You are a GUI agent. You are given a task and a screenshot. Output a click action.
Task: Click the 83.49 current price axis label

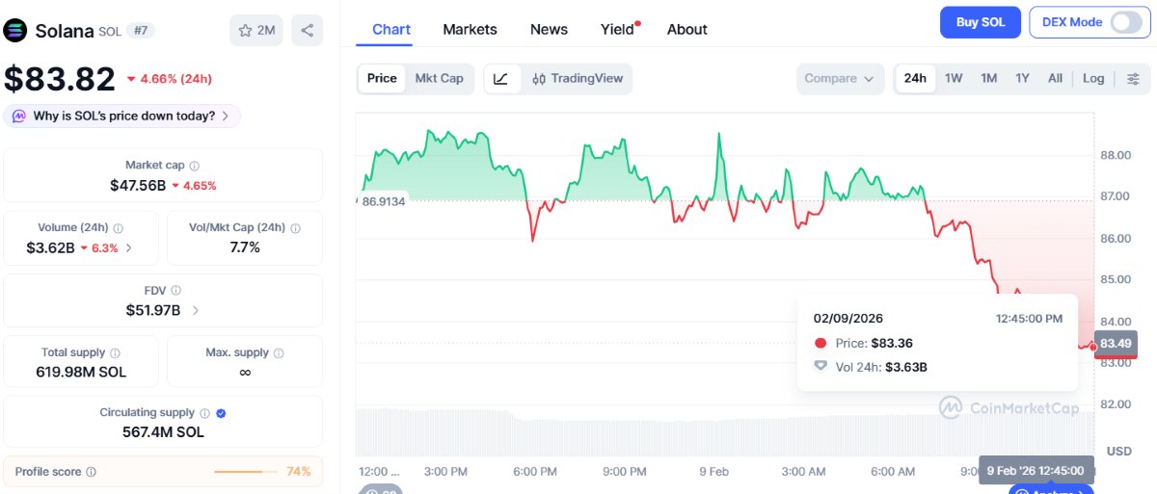pos(1116,344)
